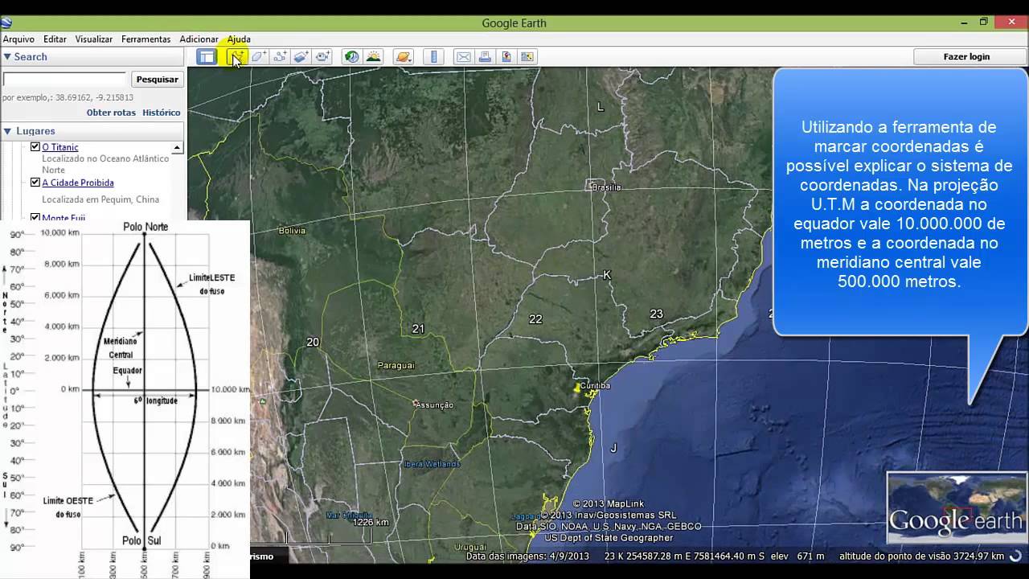Toggle the Monte Fuji checkbox
Viewport: 1029px width, 579px height.
coord(35,217)
